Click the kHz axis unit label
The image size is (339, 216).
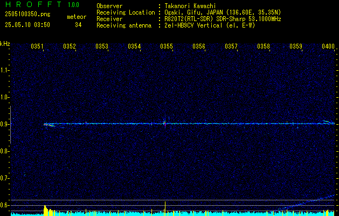[x=5, y=44]
